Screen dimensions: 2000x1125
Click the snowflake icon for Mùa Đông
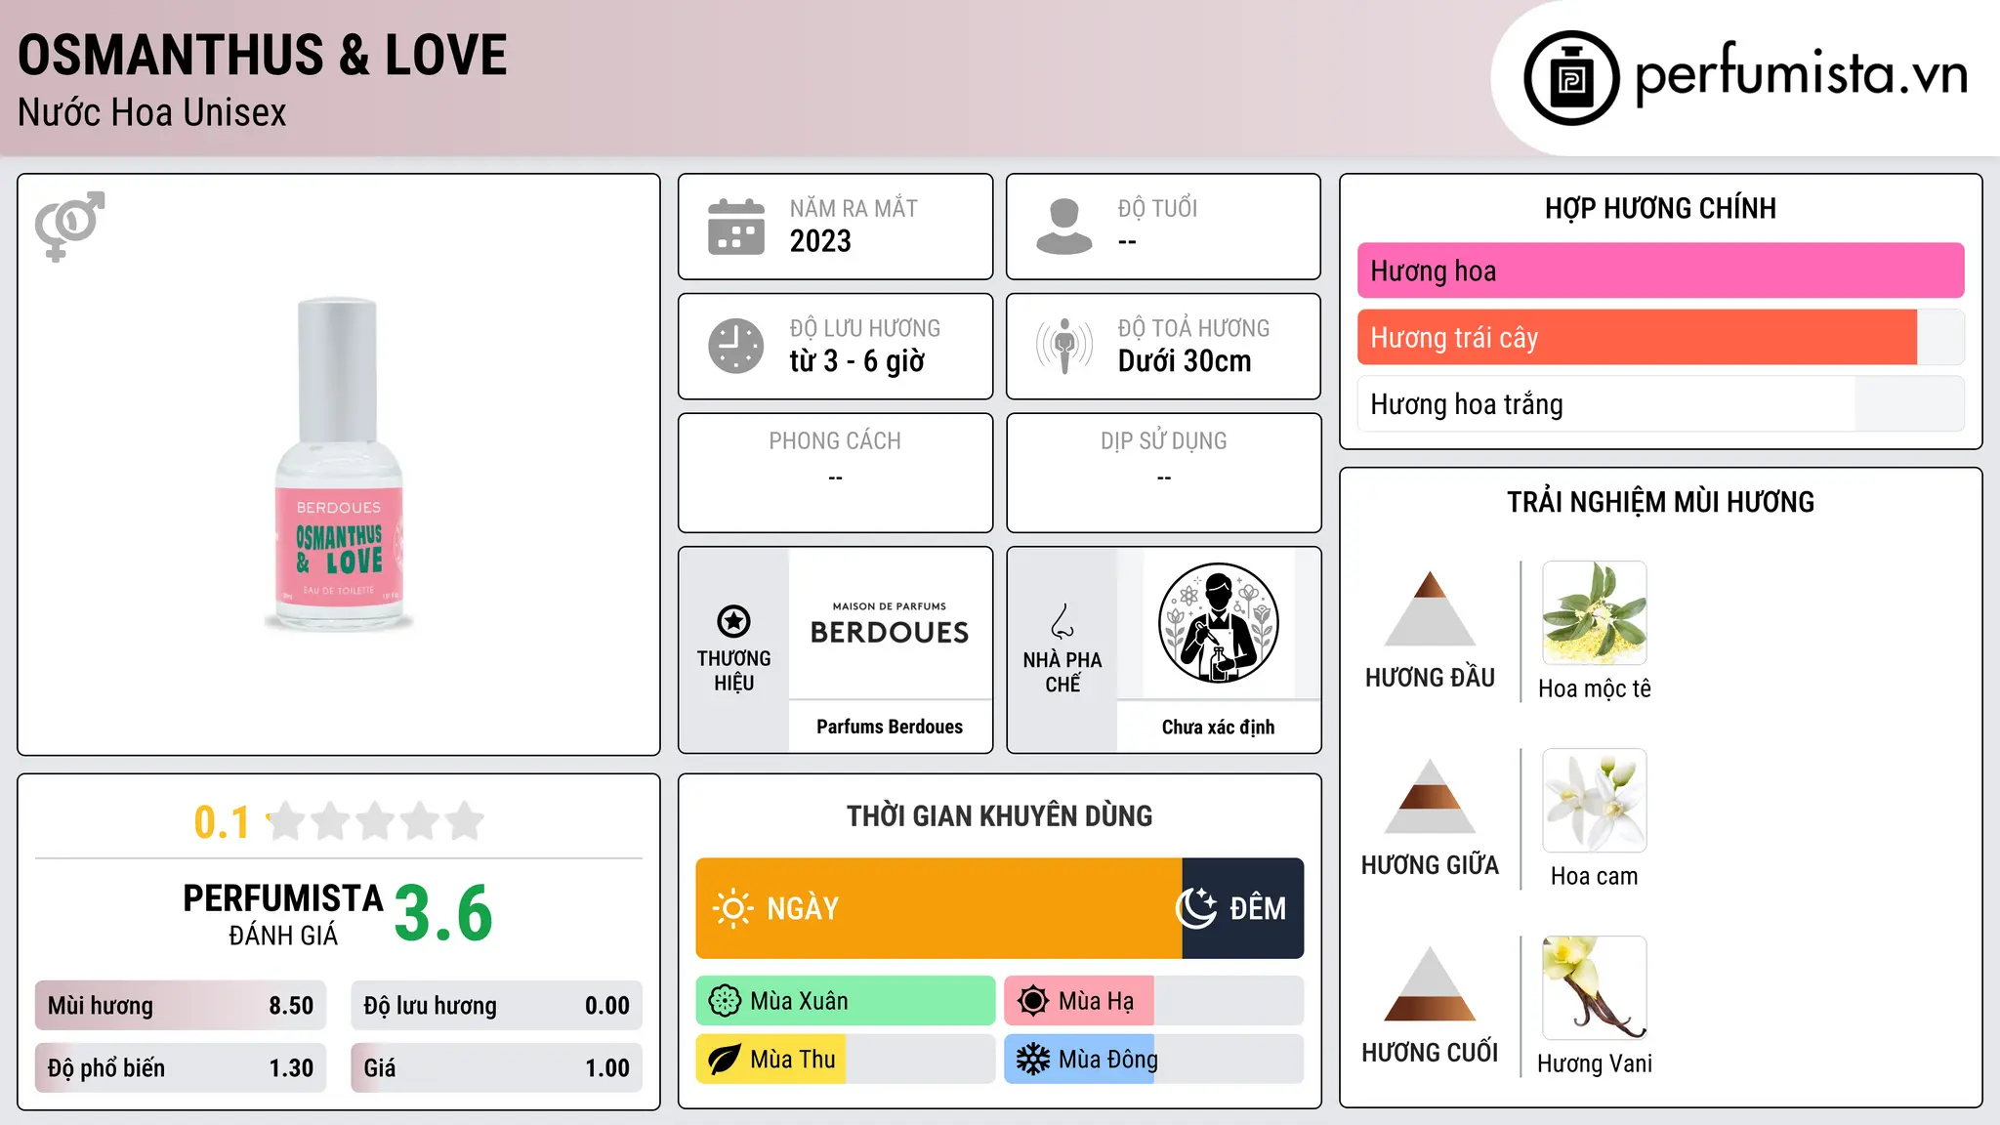[x=1033, y=1060]
